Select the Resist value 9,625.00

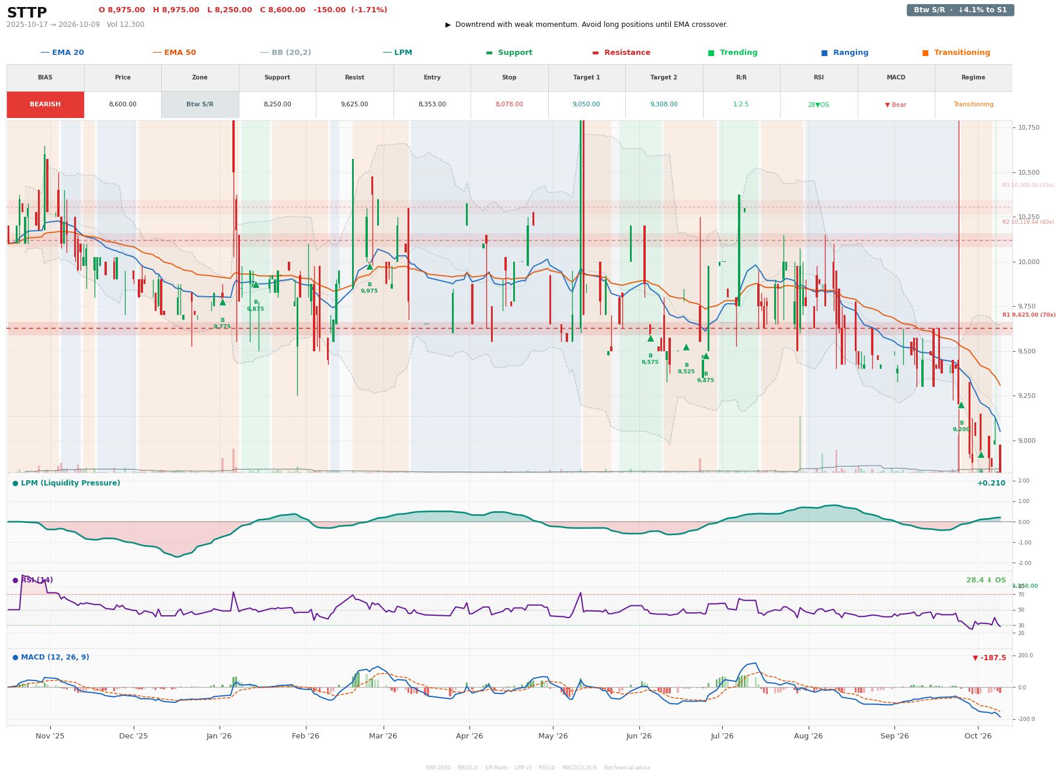[x=354, y=105]
